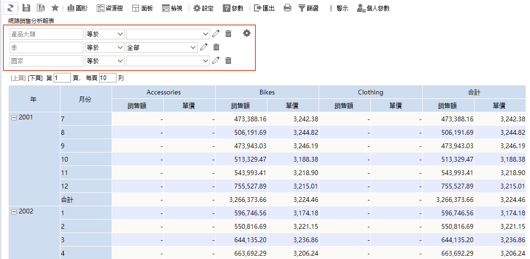Delete the 國家 filter with trash icon
This screenshot has width=530, height=259.
point(229,60)
